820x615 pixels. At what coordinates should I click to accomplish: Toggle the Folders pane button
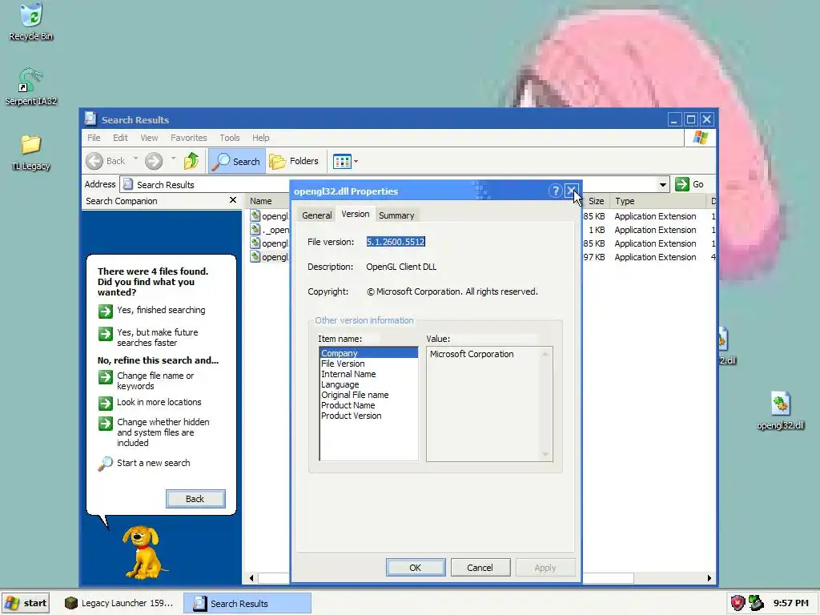[x=294, y=161]
